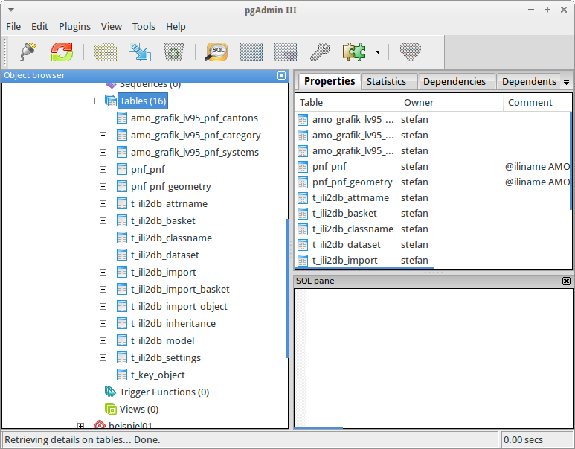Refresh the selected object with Refresh icon
The width and height of the screenshot is (575, 449).
click(62, 52)
